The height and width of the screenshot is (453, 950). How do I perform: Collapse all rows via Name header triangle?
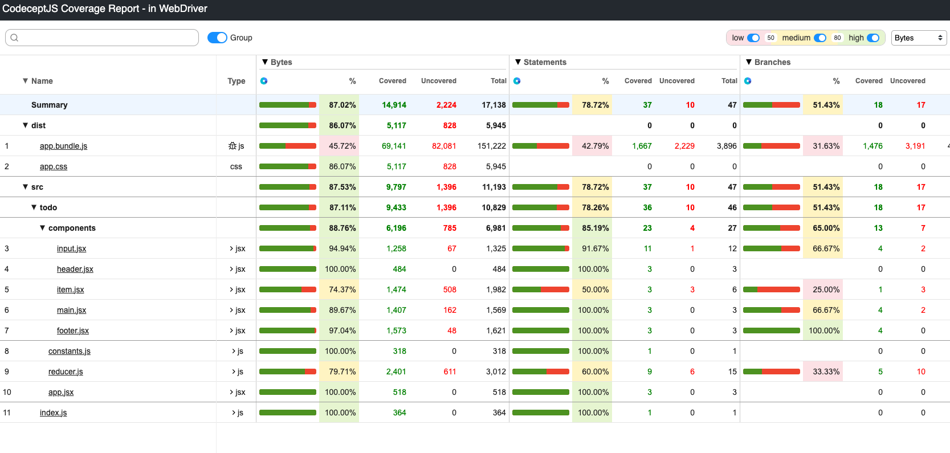[x=25, y=81]
